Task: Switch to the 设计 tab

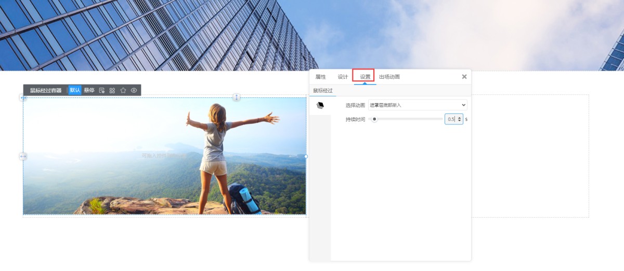Action: click(x=343, y=77)
